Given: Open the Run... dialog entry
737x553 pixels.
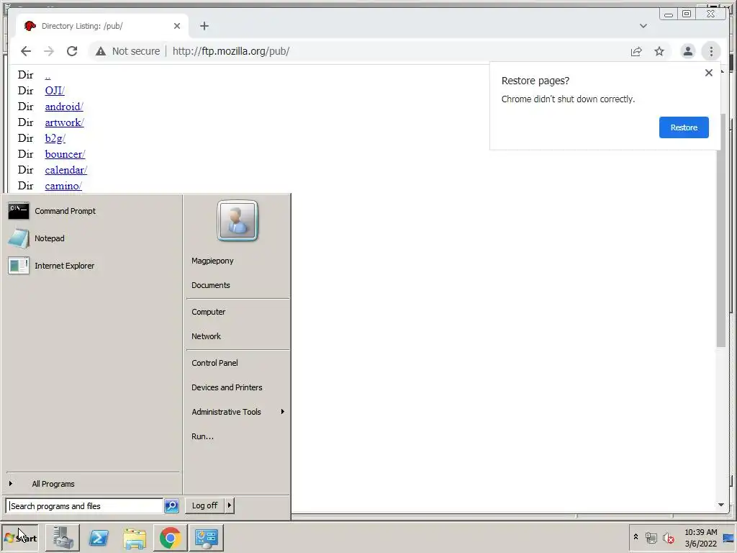Looking at the screenshot, I should click(202, 436).
